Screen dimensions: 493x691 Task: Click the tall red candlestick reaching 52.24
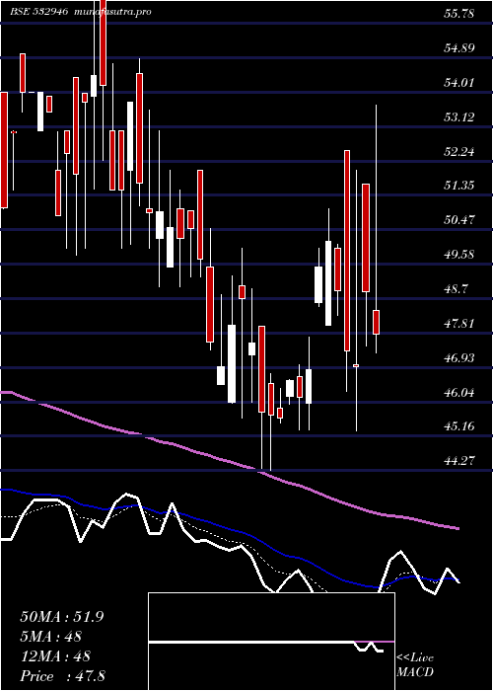[347, 251]
